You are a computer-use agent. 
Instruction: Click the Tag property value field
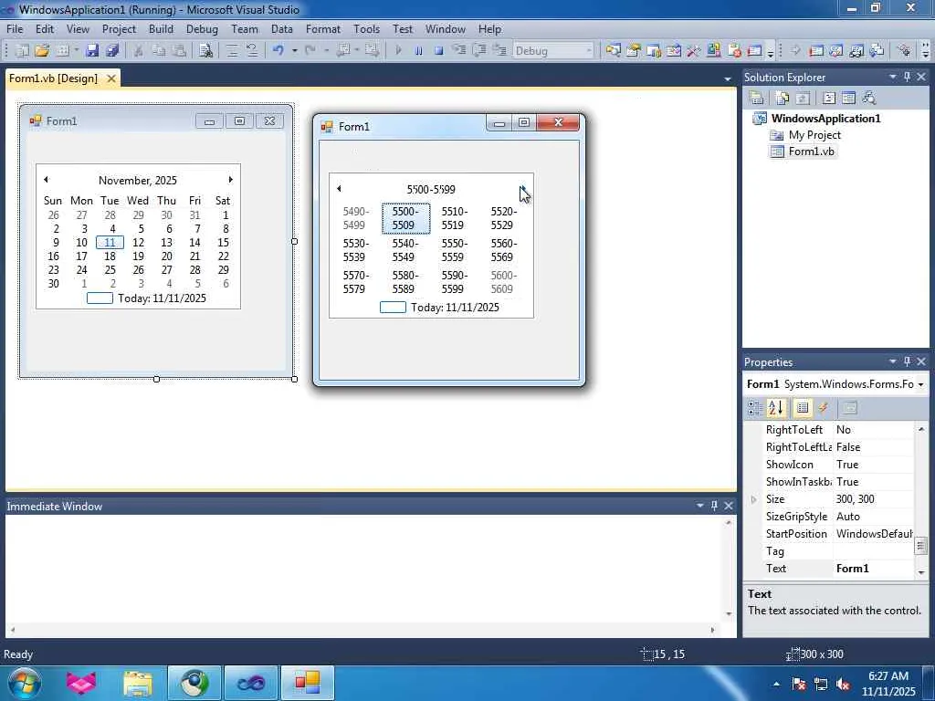tap(874, 551)
